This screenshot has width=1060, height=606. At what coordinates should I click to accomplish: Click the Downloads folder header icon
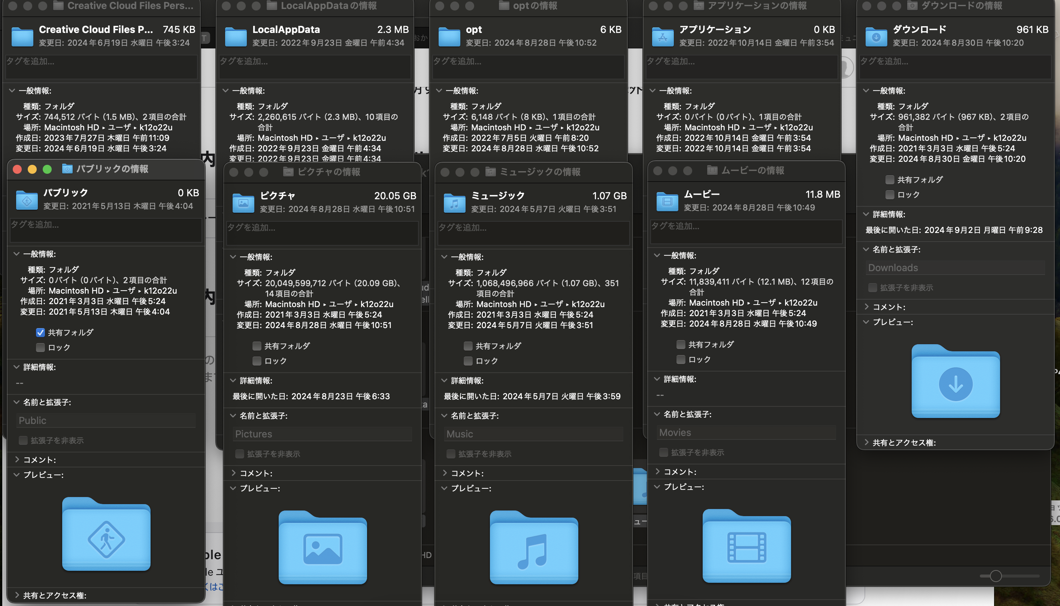click(x=876, y=37)
